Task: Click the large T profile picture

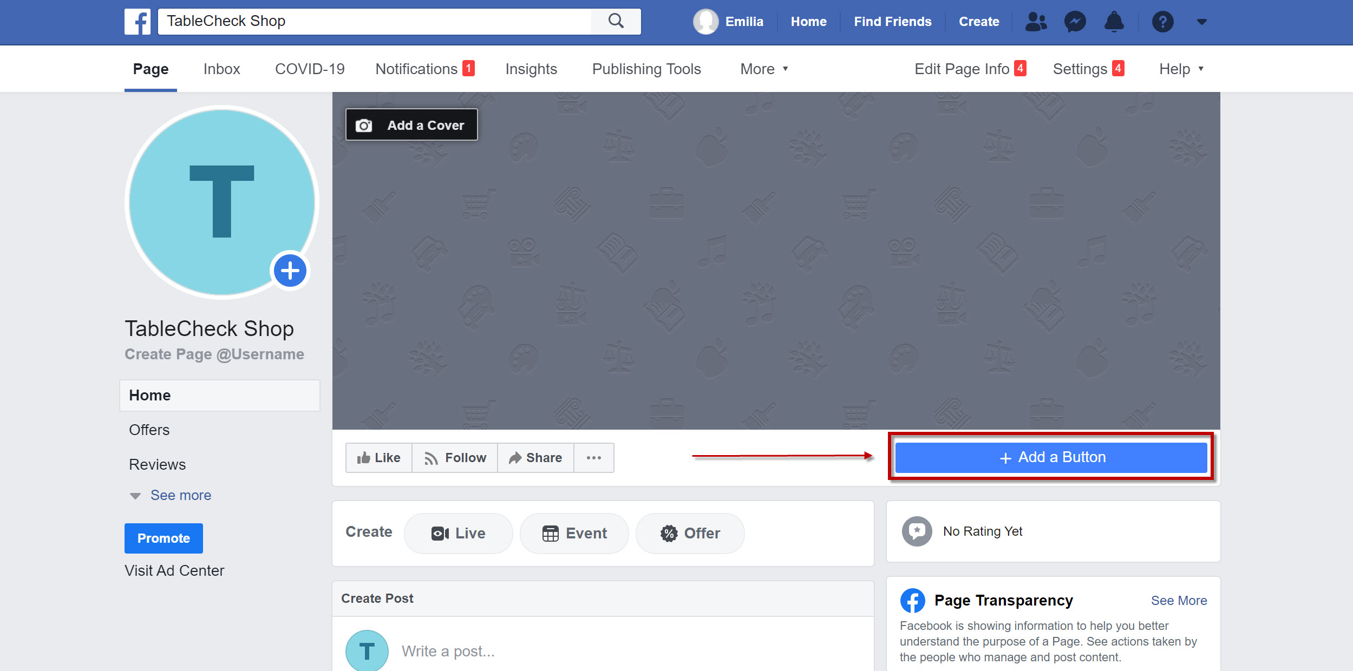Action: coord(222,202)
